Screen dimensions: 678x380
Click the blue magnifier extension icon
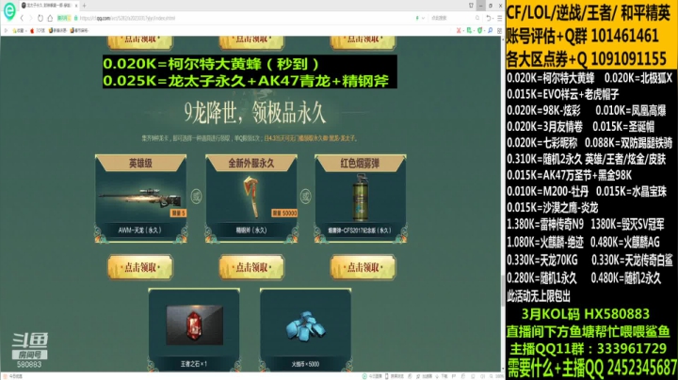click(x=490, y=30)
